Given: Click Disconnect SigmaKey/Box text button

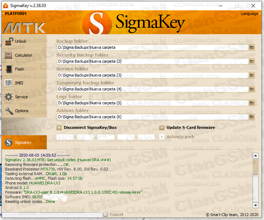Looking at the screenshot, I should (90, 127).
